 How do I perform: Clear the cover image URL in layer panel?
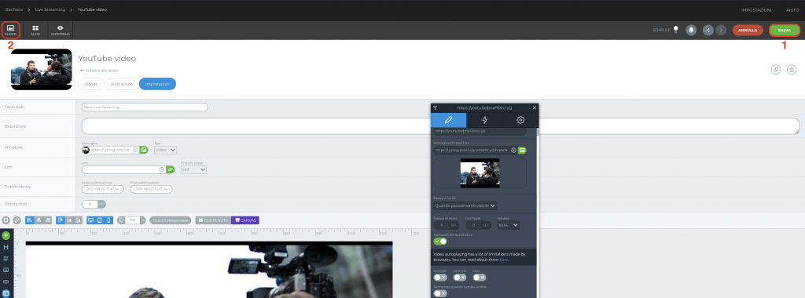click(x=513, y=150)
